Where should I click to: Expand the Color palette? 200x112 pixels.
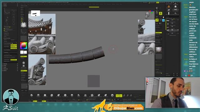click(5, 66)
